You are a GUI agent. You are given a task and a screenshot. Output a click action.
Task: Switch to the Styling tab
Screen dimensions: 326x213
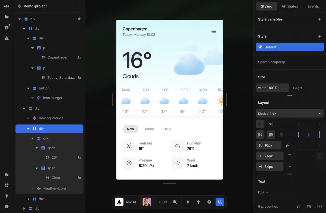click(266, 6)
